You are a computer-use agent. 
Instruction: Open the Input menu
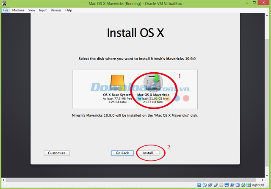tap(43, 10)
